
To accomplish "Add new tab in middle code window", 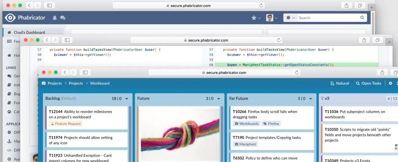I will [389, 42].
